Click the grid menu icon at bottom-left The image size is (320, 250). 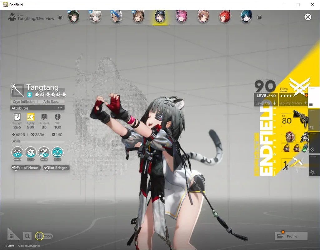tap(12, 236)
